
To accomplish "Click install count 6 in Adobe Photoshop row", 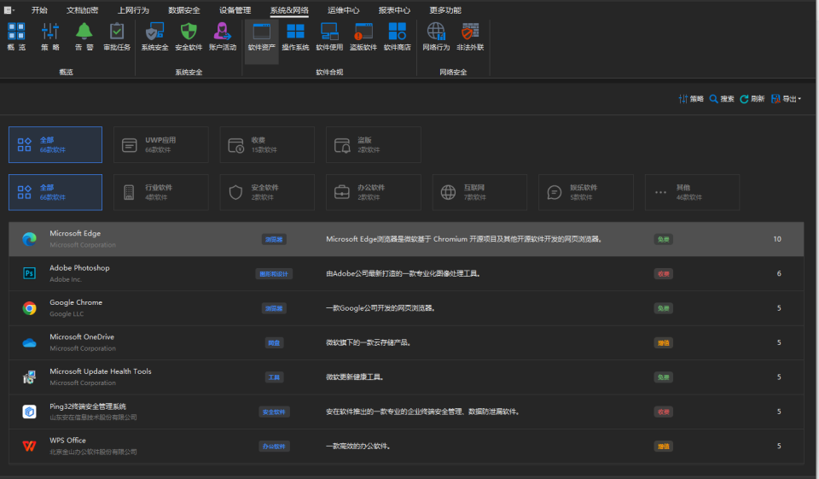I will pyautogui.click(x=779, y=273).
